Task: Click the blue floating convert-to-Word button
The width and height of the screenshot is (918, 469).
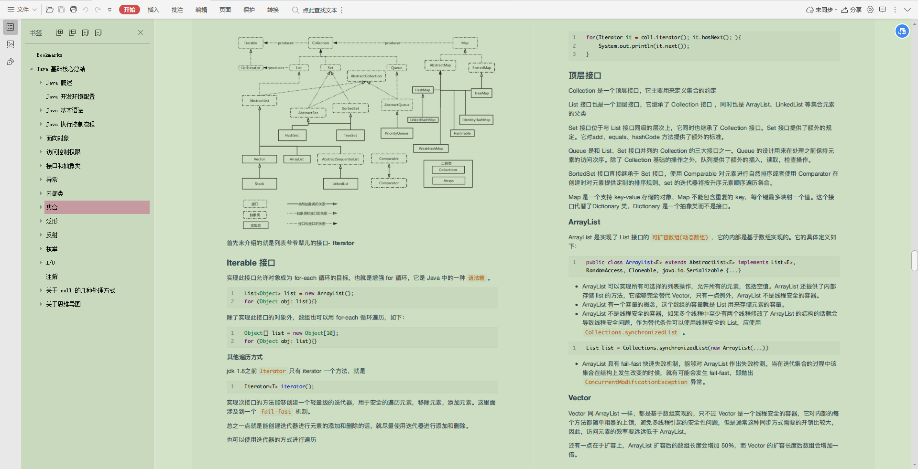Action: pos(902,31)
